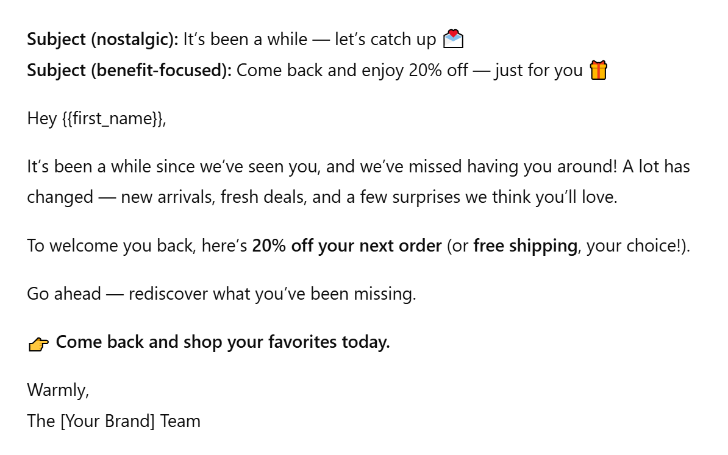Image resolution: width=728 pixels, height=455 pixels.
Task: Click the phrase "your choice!" in parentheses
Action: tap(632, 246)
